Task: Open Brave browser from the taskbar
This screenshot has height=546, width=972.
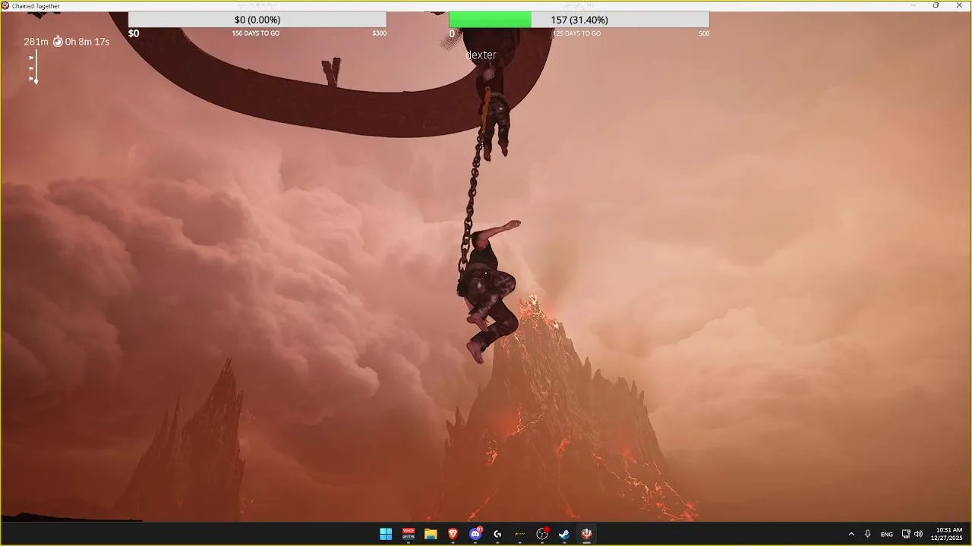Action: tap(453, 534)
